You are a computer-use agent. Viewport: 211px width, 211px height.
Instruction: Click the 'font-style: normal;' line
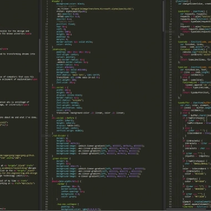click(x=68, y=103)
